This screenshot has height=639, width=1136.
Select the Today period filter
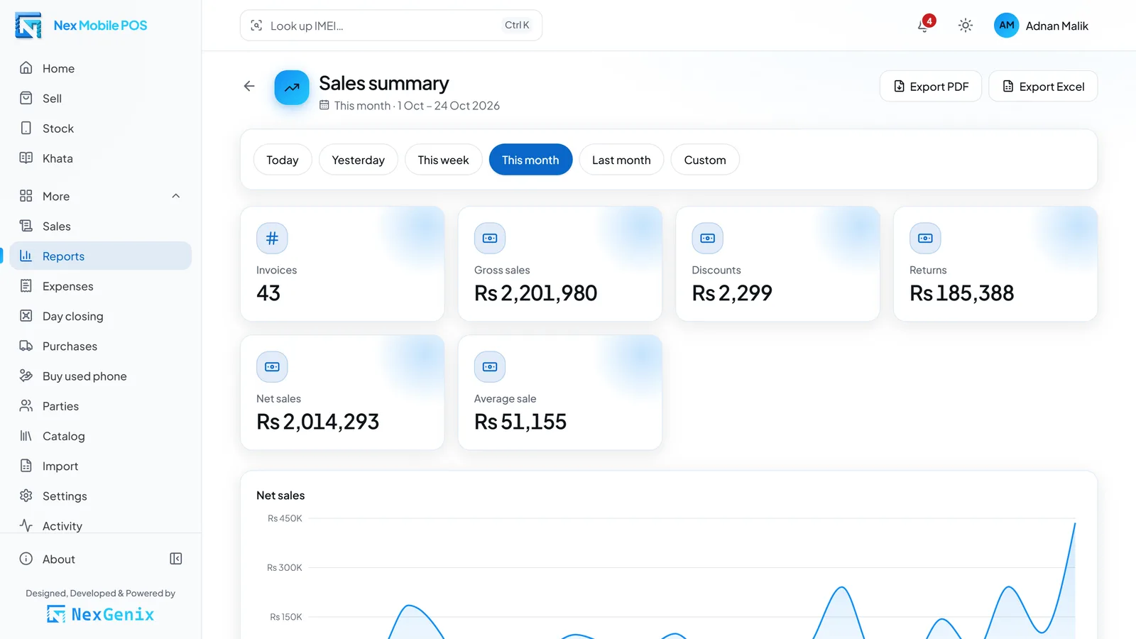(x=283, y=160)
